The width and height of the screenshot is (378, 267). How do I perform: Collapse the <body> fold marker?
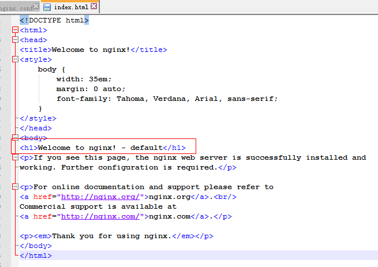click(15, 138)
